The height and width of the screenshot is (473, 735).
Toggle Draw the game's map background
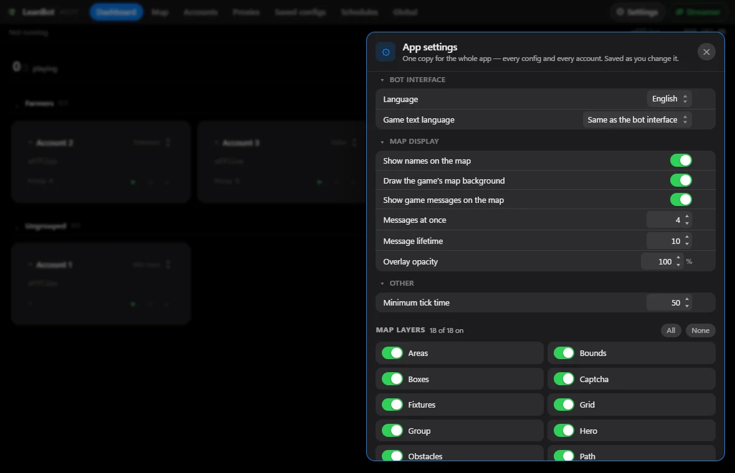pos(681,180)
